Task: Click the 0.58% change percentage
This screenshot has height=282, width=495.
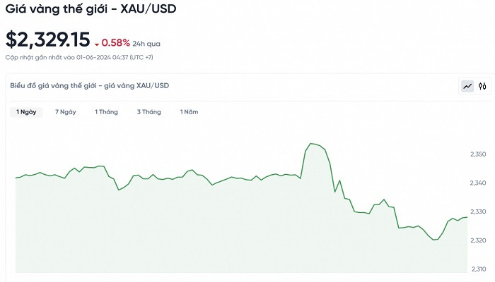Action: (x=116, y=43)
